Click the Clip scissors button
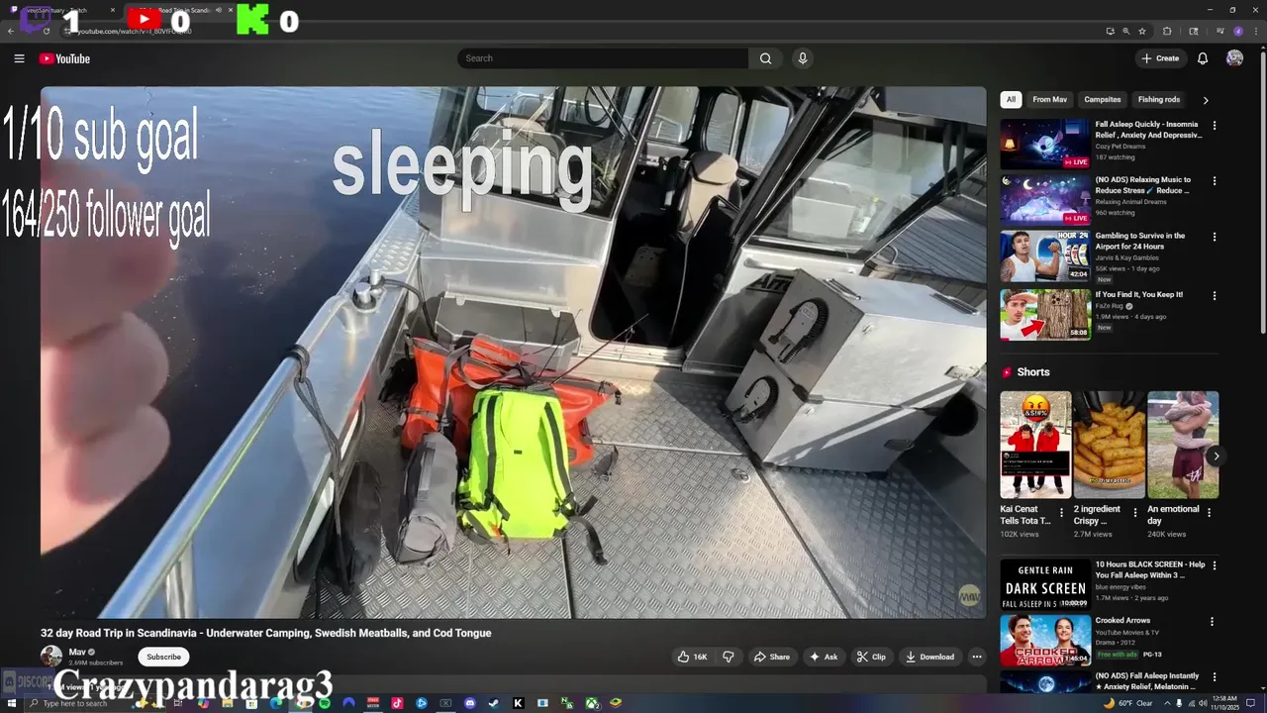This screenshot has width=1267, height=713. [871, 657]
